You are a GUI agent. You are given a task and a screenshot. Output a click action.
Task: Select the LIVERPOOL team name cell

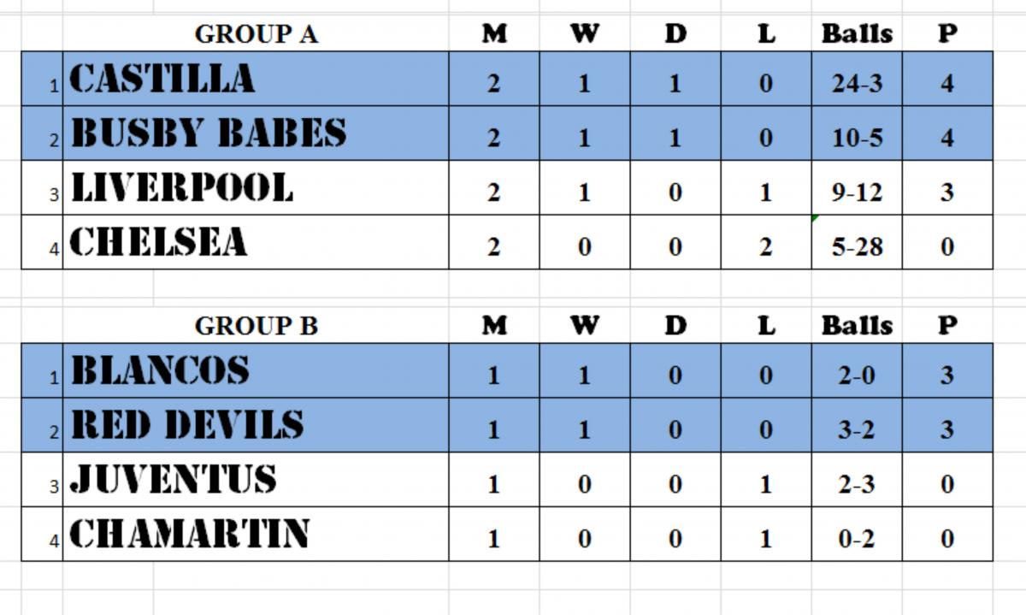(255, 188)
